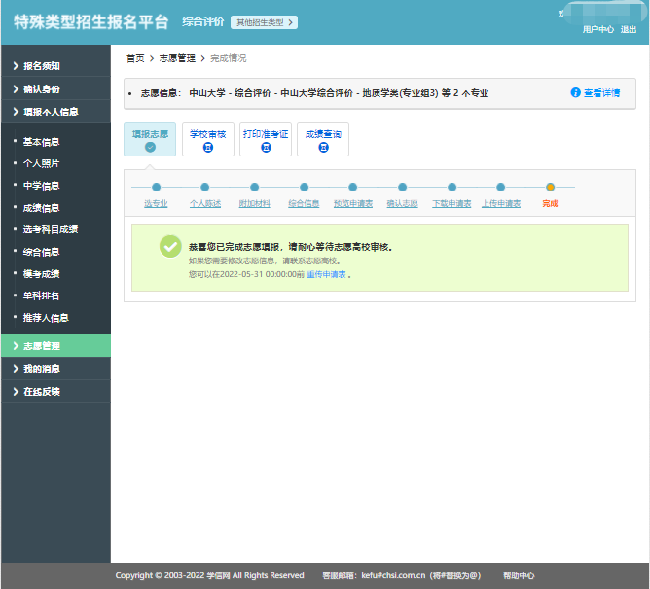Viewport: 650px width, 589px height.
Task: Go to 推荐人信息 sub-item
Action: click(x=46, y=317)
